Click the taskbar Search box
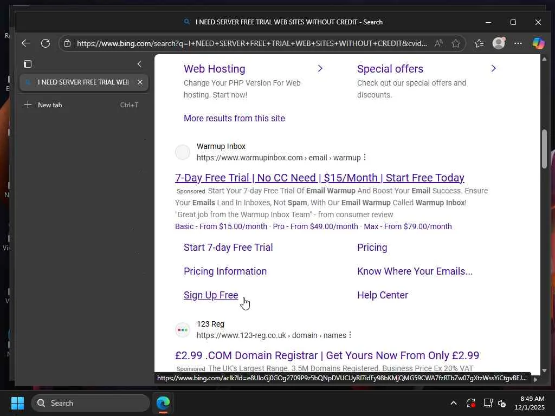 (x=91, y=403)
